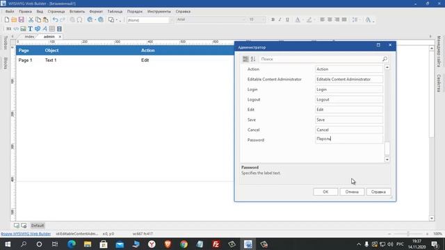Open font color dropdown arrow
Image resolution: width=445 pixels, height=250 pixels.
[x=302, y=20]
